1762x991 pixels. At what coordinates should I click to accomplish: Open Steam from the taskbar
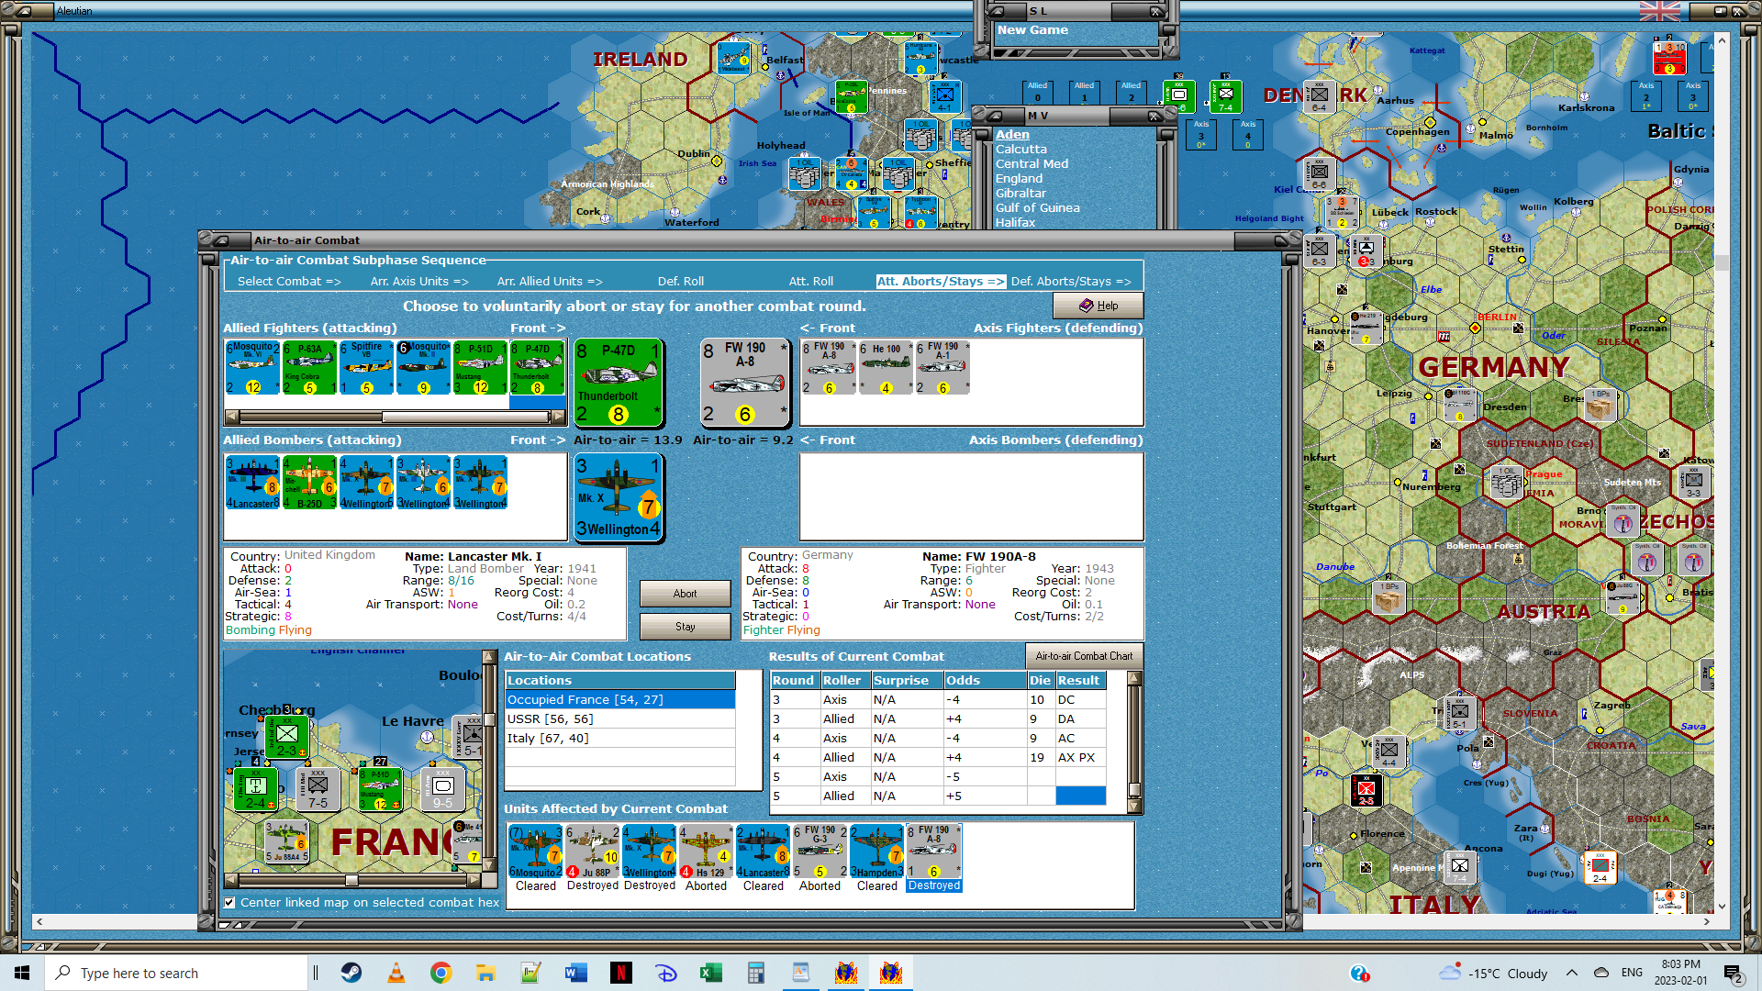click(x=351, y=973)
